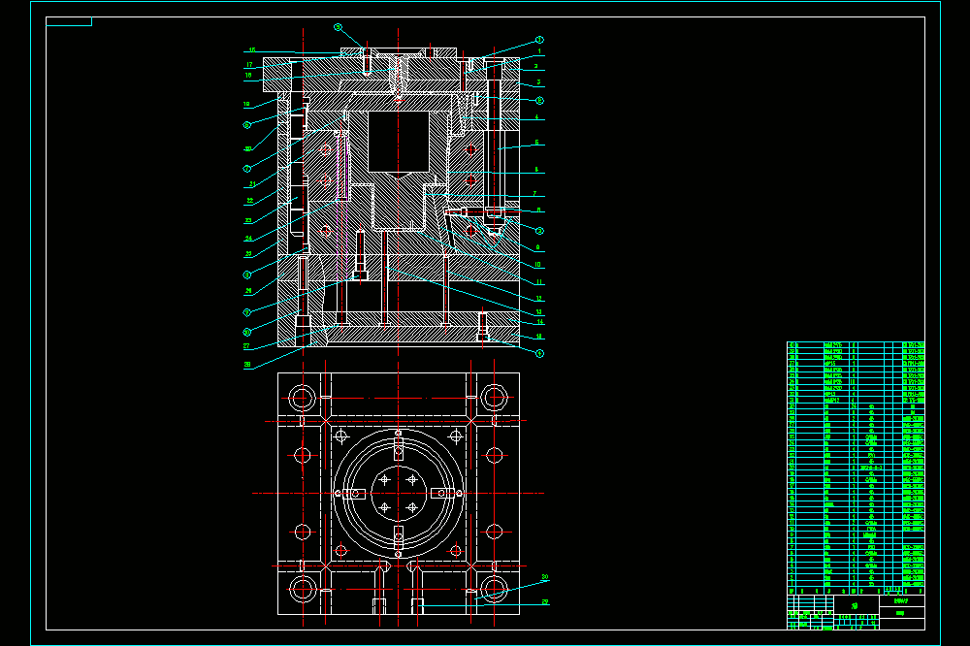Screen dimensions: 970x646
Task: Click part callout number 22
Action: tap(250, 201)
